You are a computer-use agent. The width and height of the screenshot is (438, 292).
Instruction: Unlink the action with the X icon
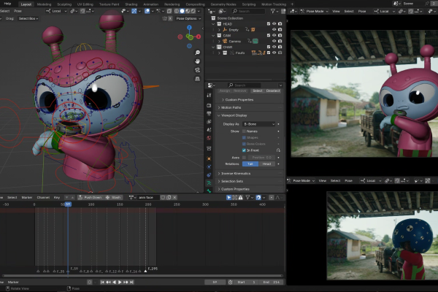coord(174,197)
